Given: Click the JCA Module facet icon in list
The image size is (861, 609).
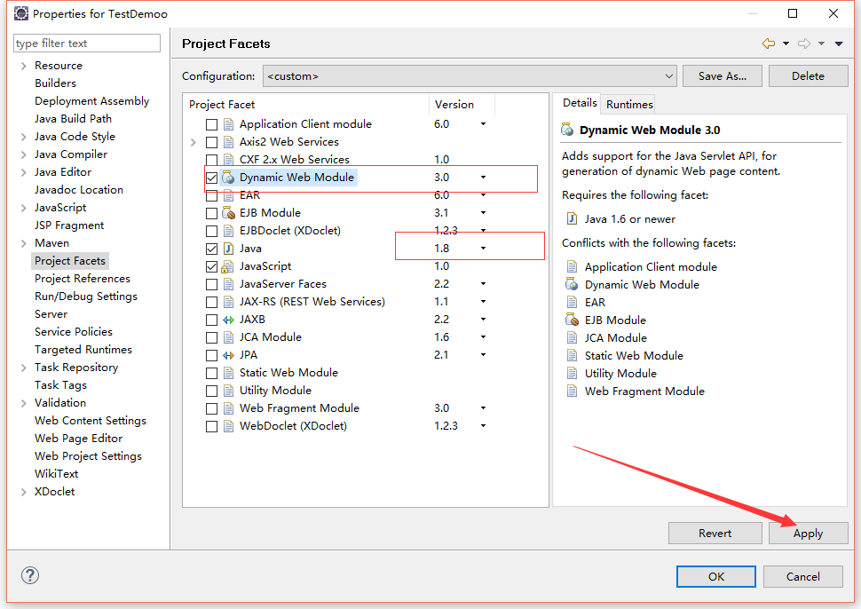Looking at the screenshot, I should [228, 337].
